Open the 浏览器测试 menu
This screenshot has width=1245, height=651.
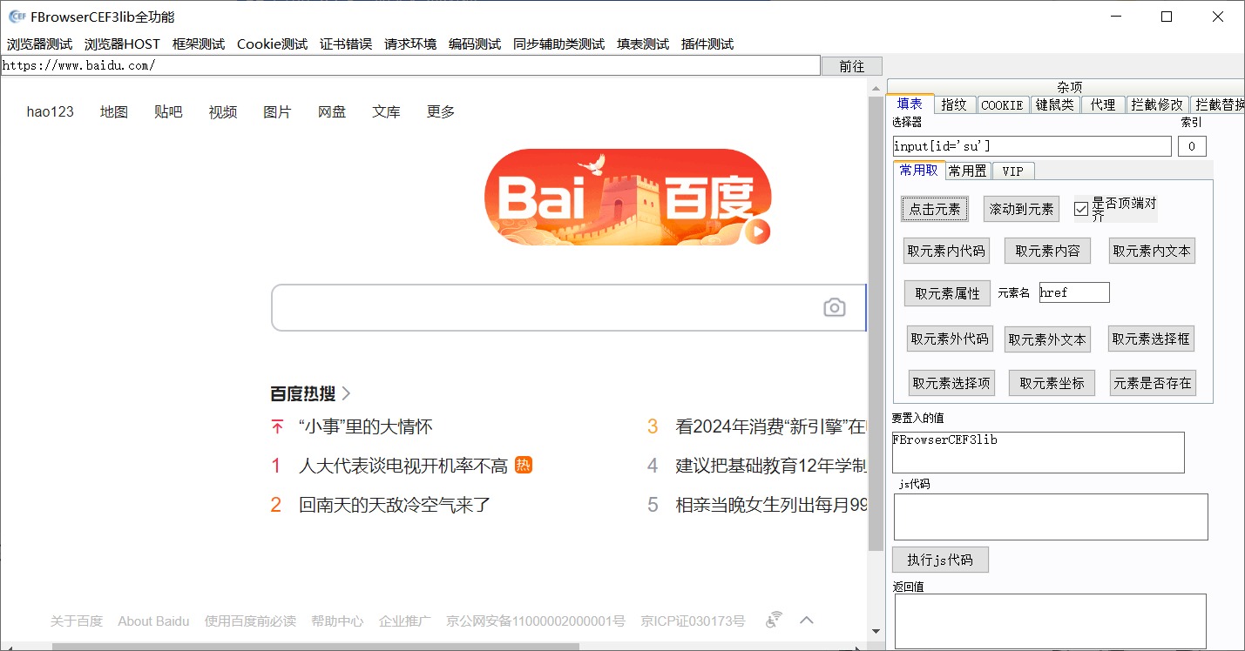(39, 44)
